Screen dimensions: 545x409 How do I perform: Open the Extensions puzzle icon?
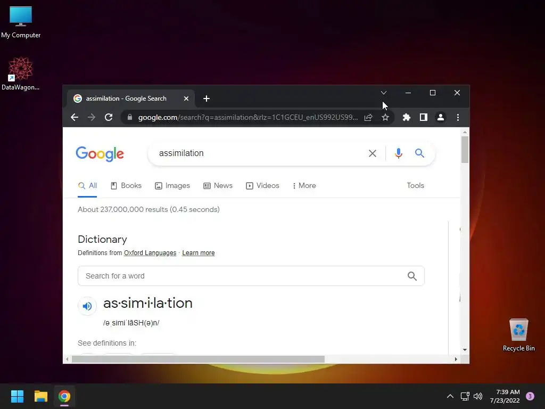click(406, 117)
